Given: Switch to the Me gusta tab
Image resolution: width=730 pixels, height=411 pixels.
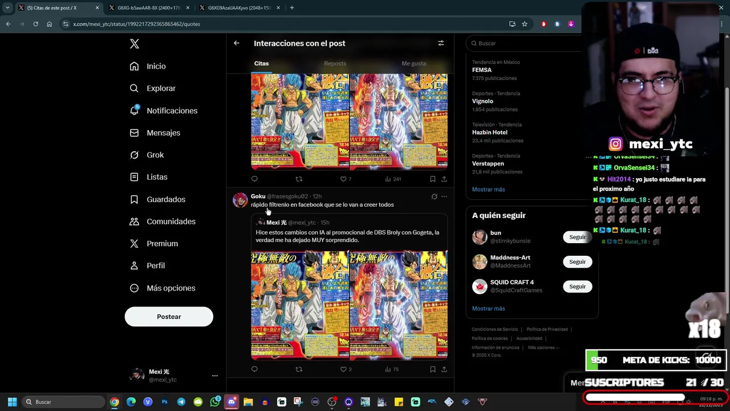Looking at the screenshot, I should [414, 63].
